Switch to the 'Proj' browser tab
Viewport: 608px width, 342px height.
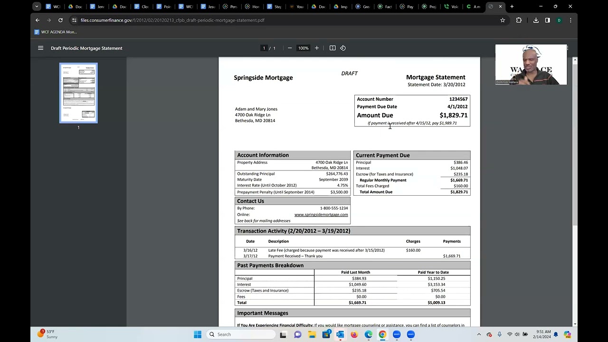tap(429, 7)
